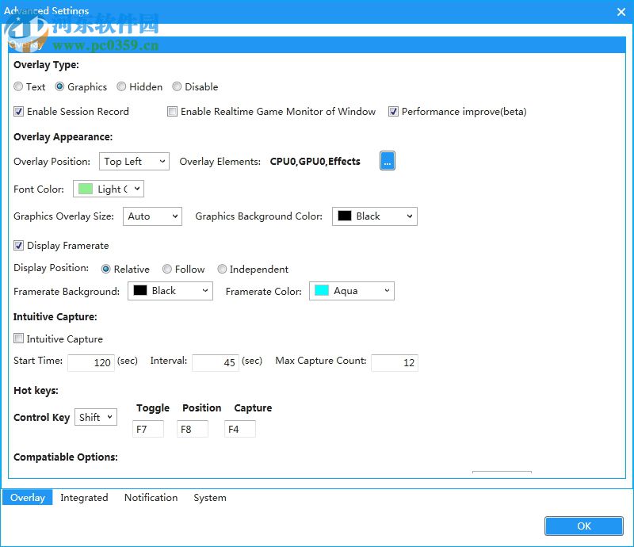Open Framerate Color dropdown showing Aqua
Image resolution: width=634 pixels, height=547 pixels.
pos(352,291)
